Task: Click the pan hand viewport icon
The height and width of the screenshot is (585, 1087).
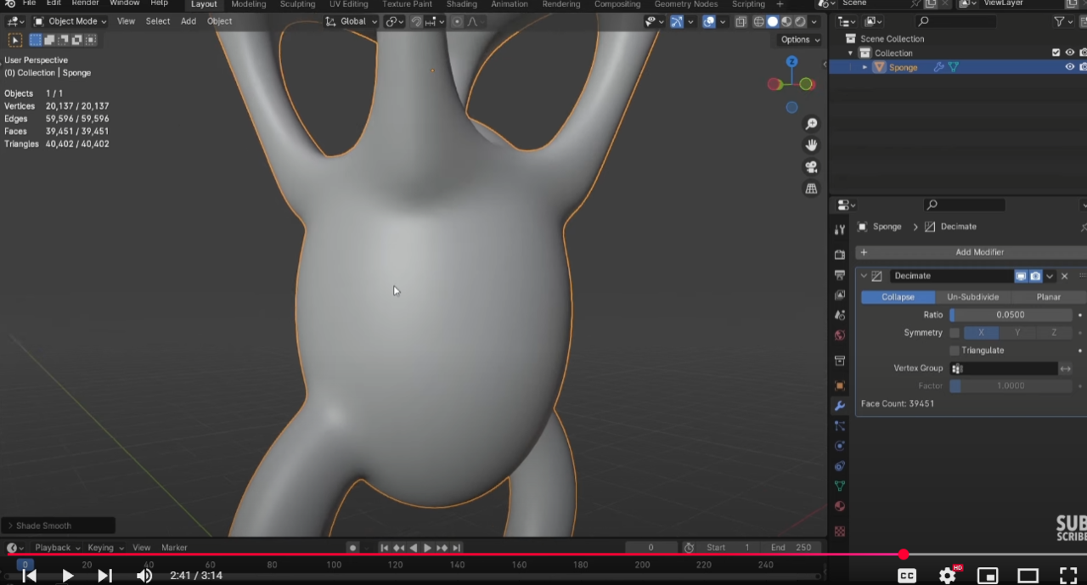Action: tap(811, 145)
